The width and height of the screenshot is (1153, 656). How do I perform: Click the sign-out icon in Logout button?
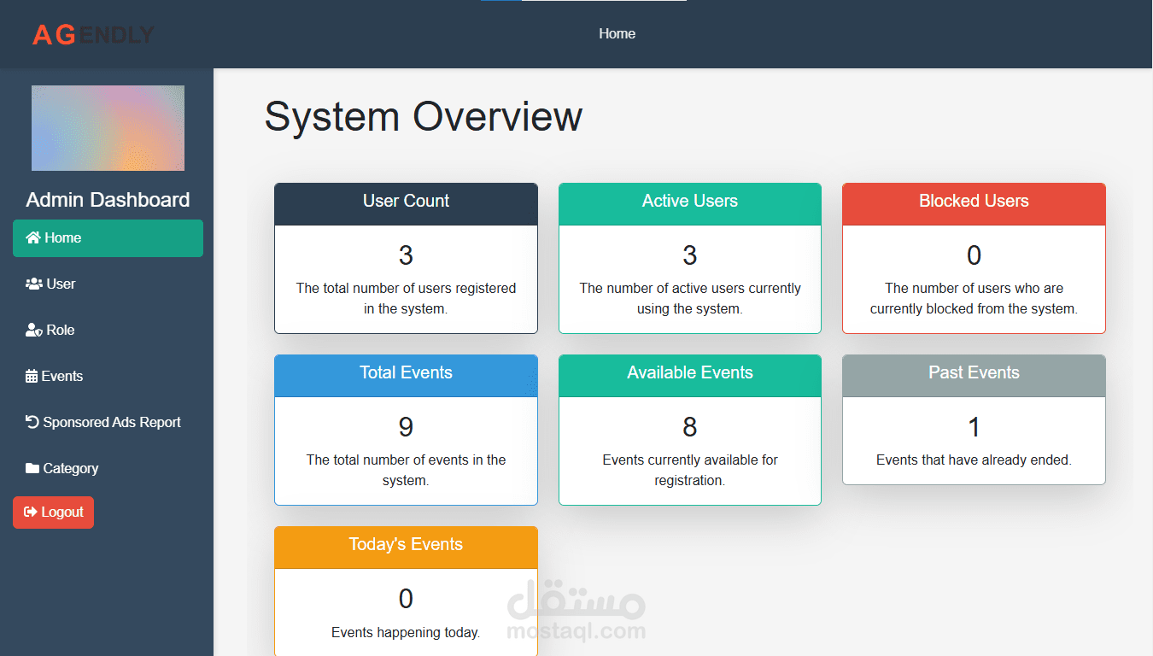[x=31, y=512]
